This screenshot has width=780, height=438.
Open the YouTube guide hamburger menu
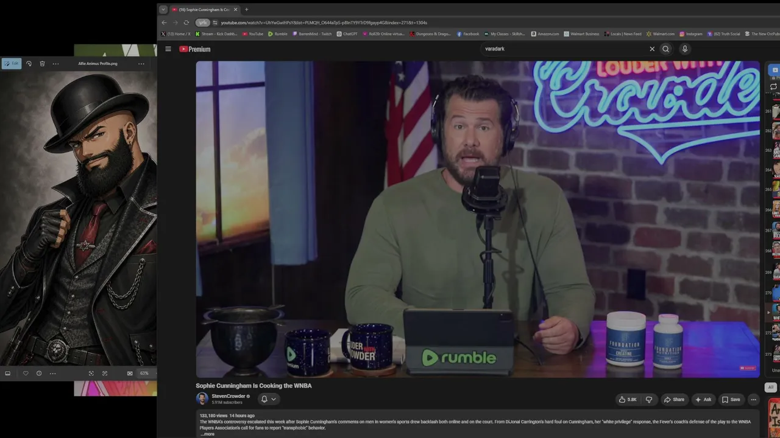point(168,49)
